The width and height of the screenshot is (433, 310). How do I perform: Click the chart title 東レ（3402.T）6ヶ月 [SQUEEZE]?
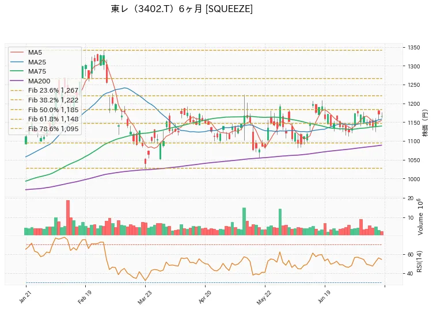(x=182, y=9)
